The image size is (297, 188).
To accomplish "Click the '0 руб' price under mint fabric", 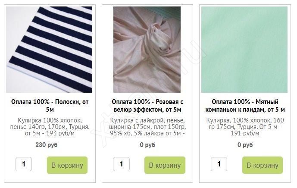I will [x=245, y=145].
